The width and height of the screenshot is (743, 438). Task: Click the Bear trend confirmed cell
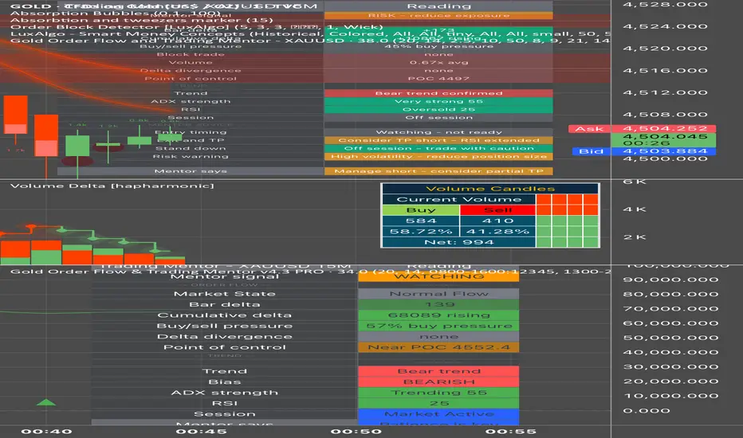click(x=438, y=93)
